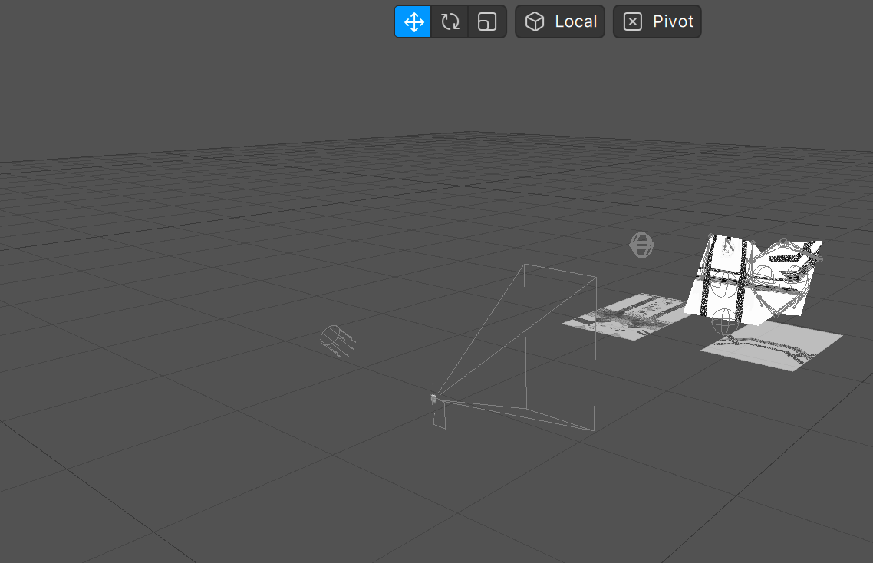Screen dimensions: 873x563
Task: Toggle Local coordinate space
Action: pyautogui.click(x=560, y=21)
